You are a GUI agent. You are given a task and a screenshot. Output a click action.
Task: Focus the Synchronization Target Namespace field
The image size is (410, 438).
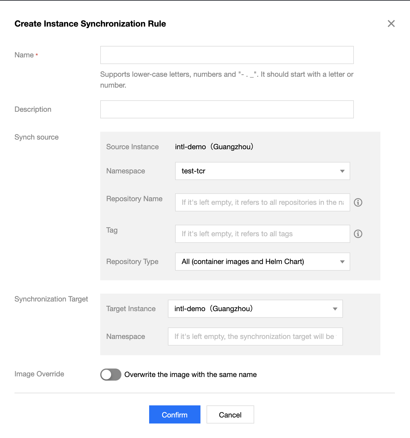pyautogui.click(x=255, y=337)
